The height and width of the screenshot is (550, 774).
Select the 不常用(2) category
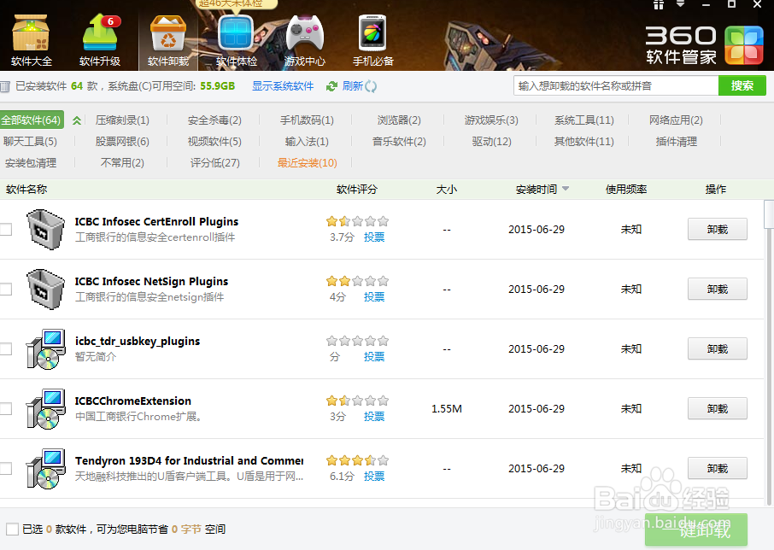(122, 163)
